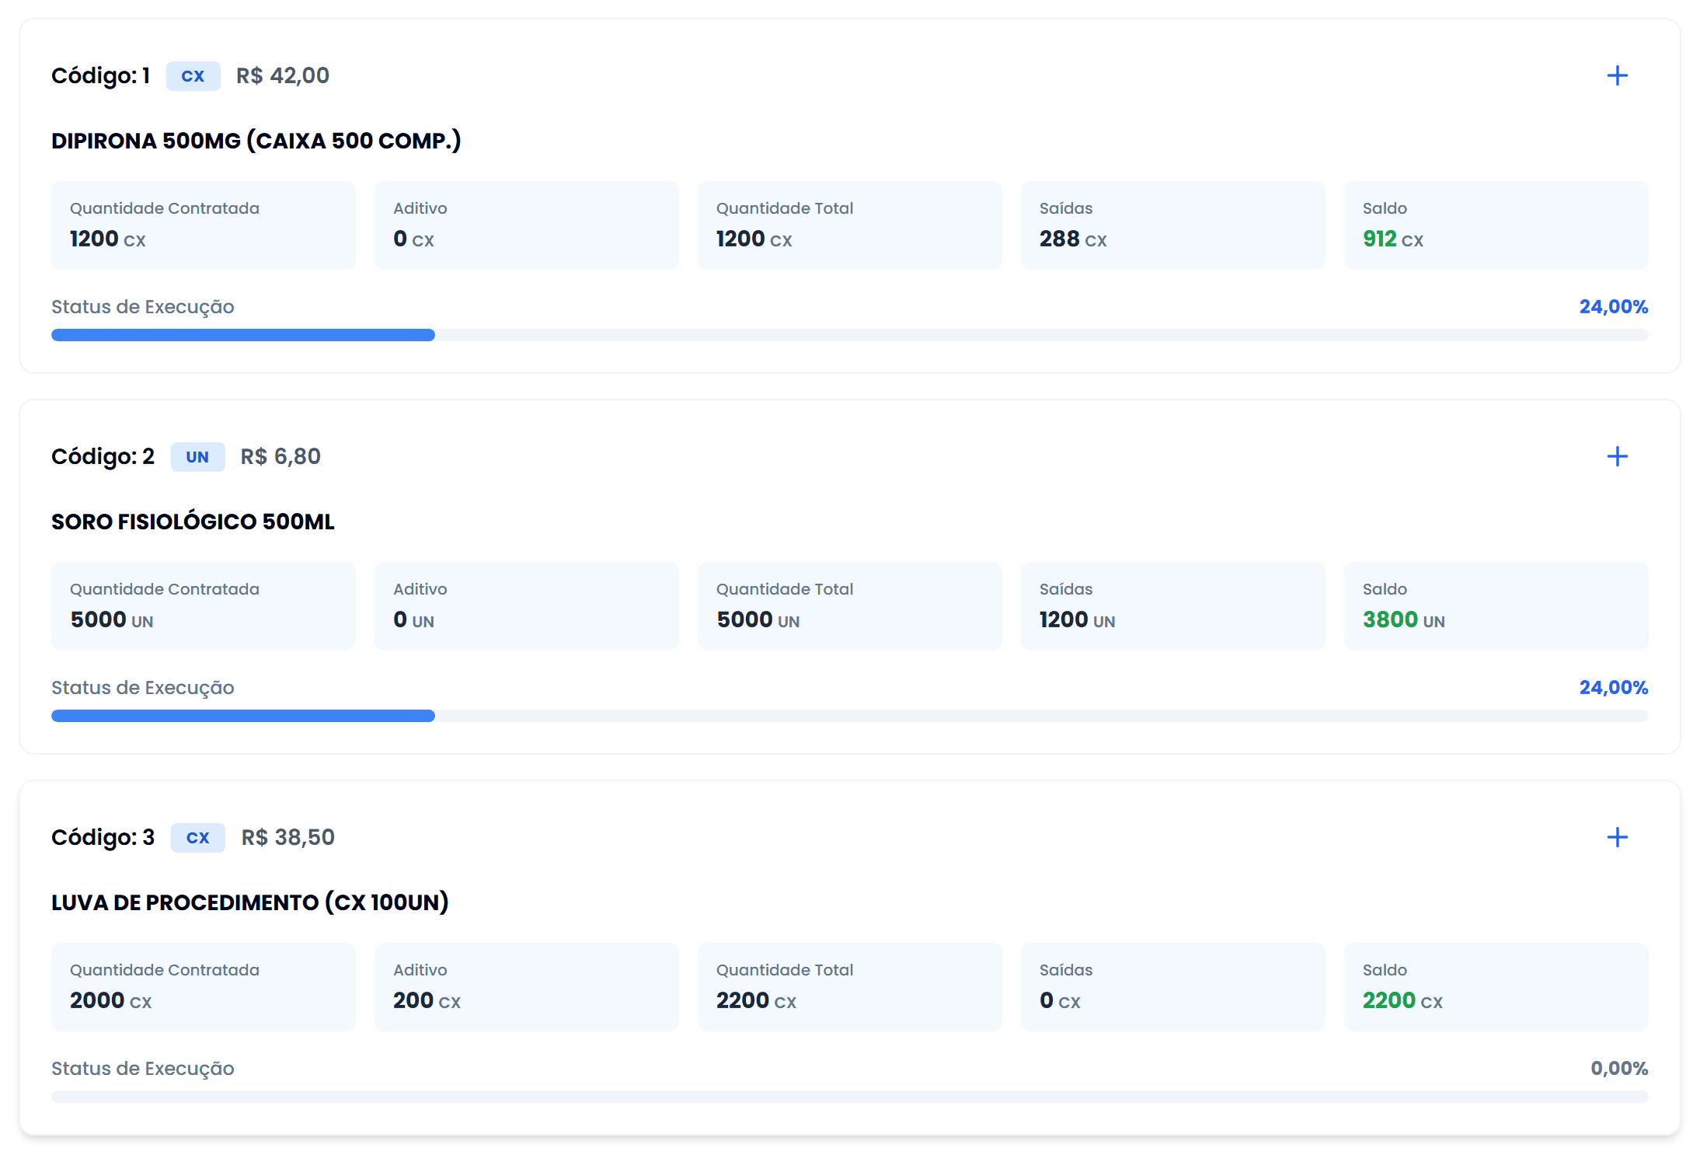Click Quantidade Contratada 2000 CX
Image resolution: width=1700 pixels, height=1155 pixels.
pos(111,1000)
